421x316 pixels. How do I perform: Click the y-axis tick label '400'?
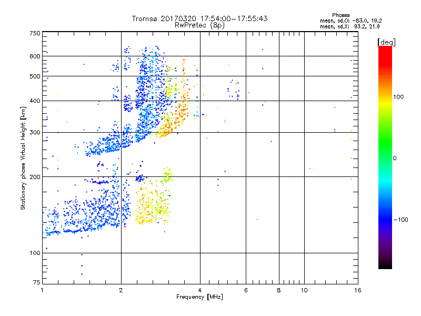point(35,101)
